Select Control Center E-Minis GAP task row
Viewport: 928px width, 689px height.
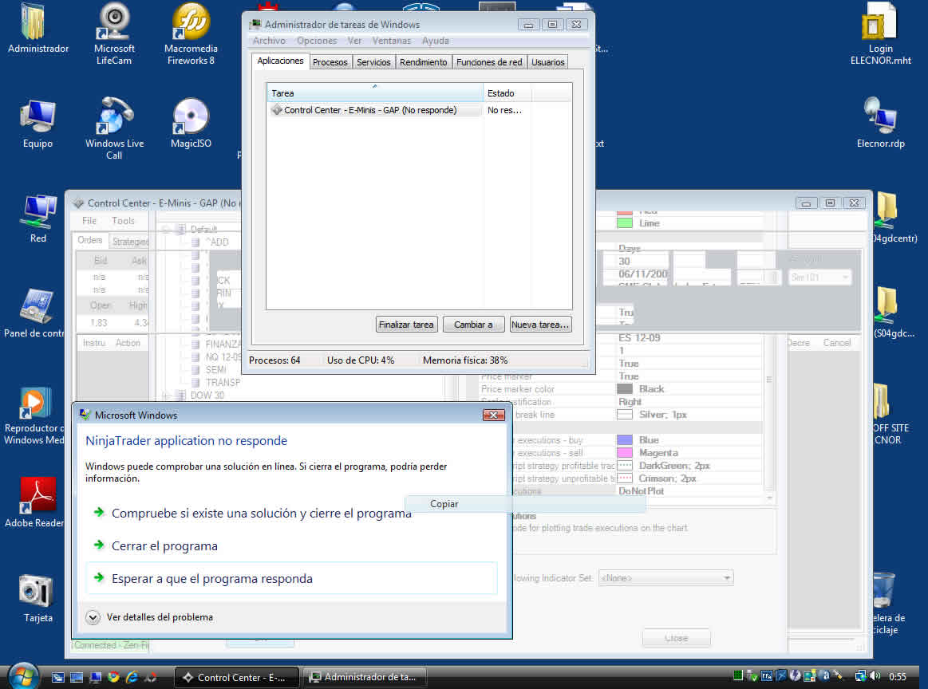(x=375, y=110)
